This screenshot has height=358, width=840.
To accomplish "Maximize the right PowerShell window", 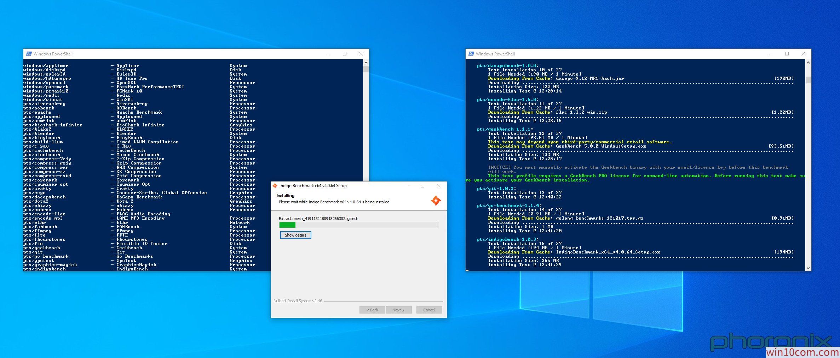I will pyautogui.click(x=787, y=54).
